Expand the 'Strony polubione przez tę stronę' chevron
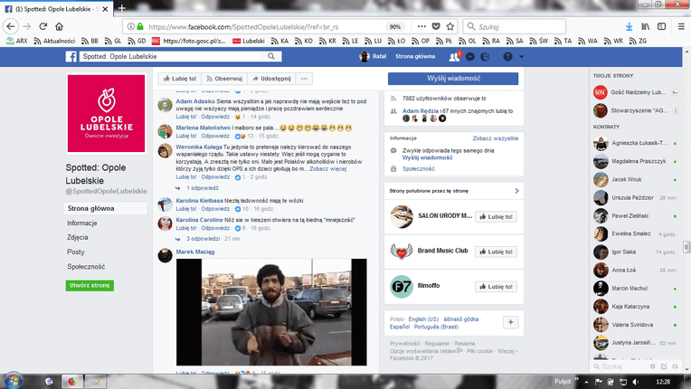Screen dimensions: 691x389 tap(516, 191)
